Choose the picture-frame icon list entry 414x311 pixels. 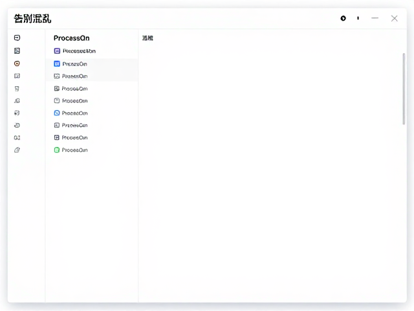tap(71, 76)
